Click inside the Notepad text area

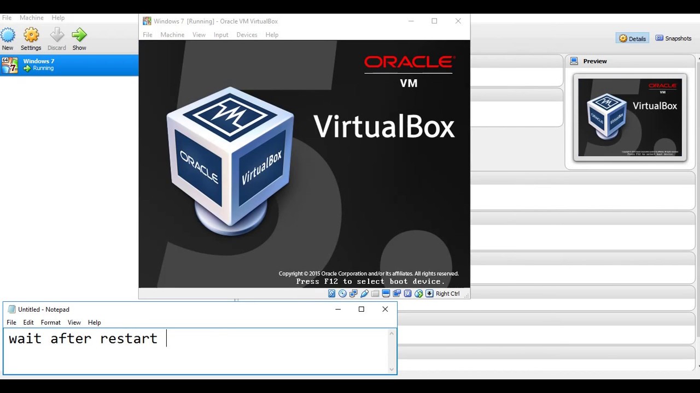[196, 351]
